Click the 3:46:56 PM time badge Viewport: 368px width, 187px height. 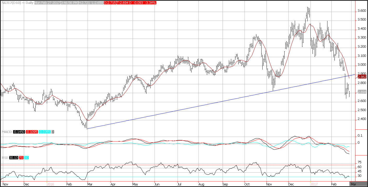click(69, 3)
